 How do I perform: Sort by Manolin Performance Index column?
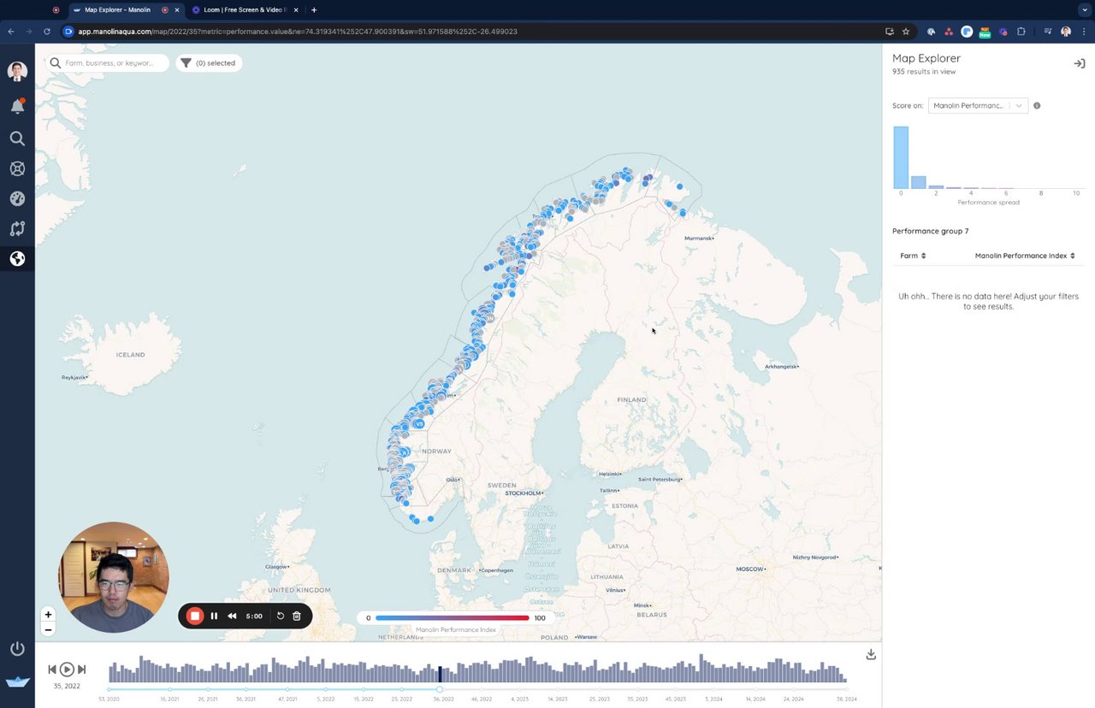point(1025,256)
